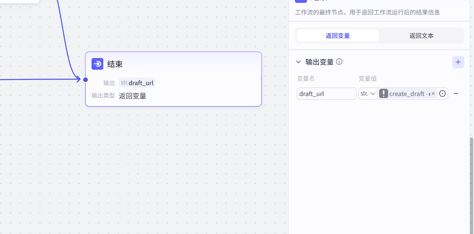This screenshot has height=234, width=474.
Task: Click the input port dot of 结束 node
Action: tap(86, 79)
